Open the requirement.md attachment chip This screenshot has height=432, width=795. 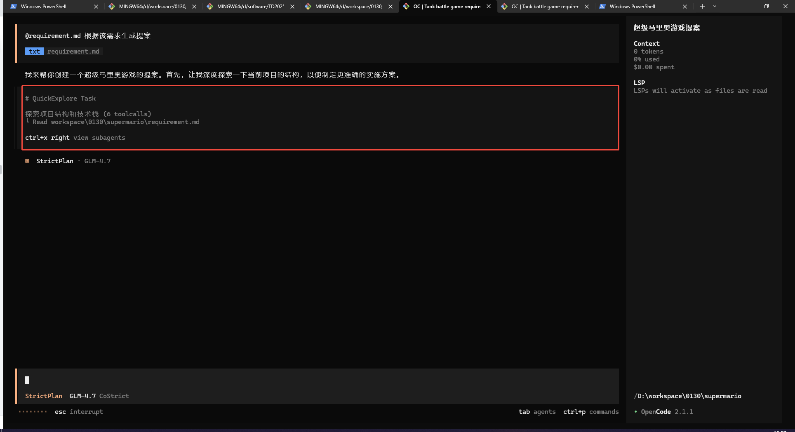(73, 52)
